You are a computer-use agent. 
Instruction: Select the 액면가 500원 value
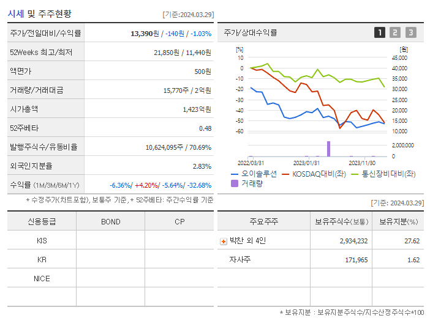[203, 72]
